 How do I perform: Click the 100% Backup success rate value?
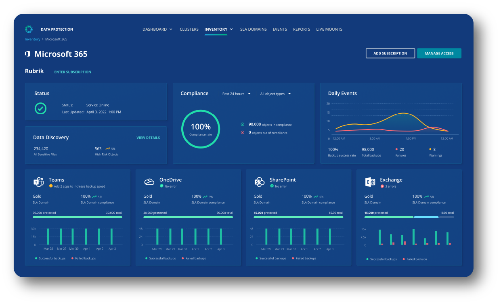[x=333, y=149]
